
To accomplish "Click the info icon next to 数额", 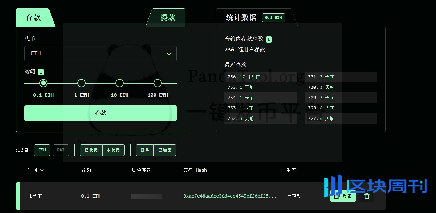I will (41, 72).
